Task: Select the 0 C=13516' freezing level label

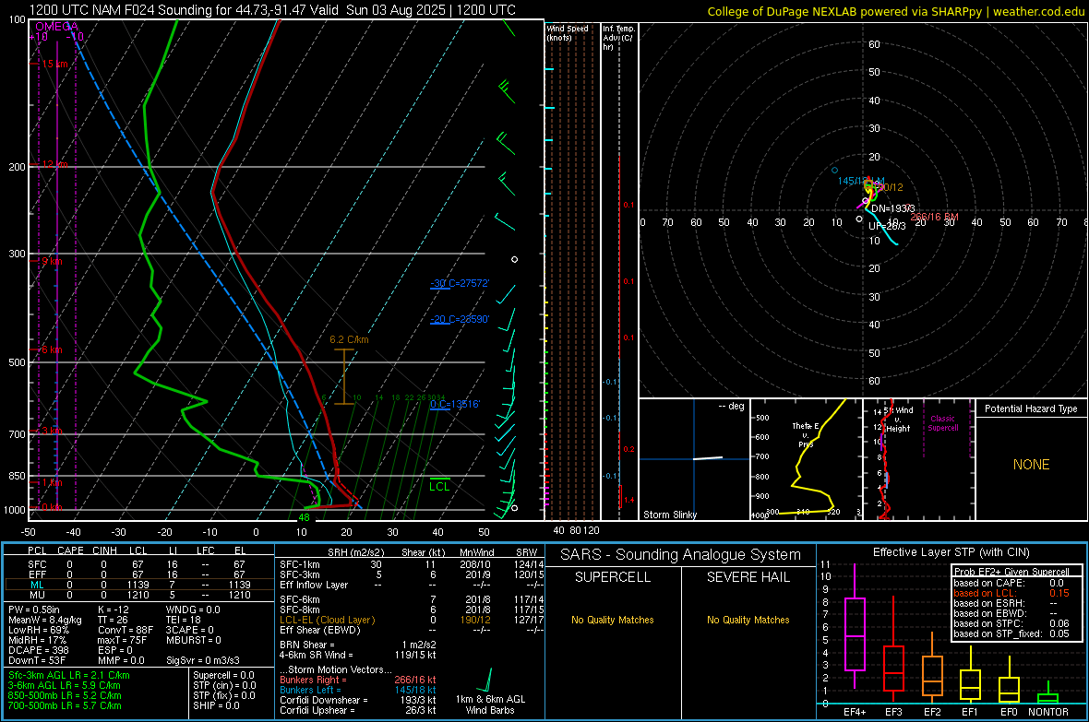Action: 455,404
